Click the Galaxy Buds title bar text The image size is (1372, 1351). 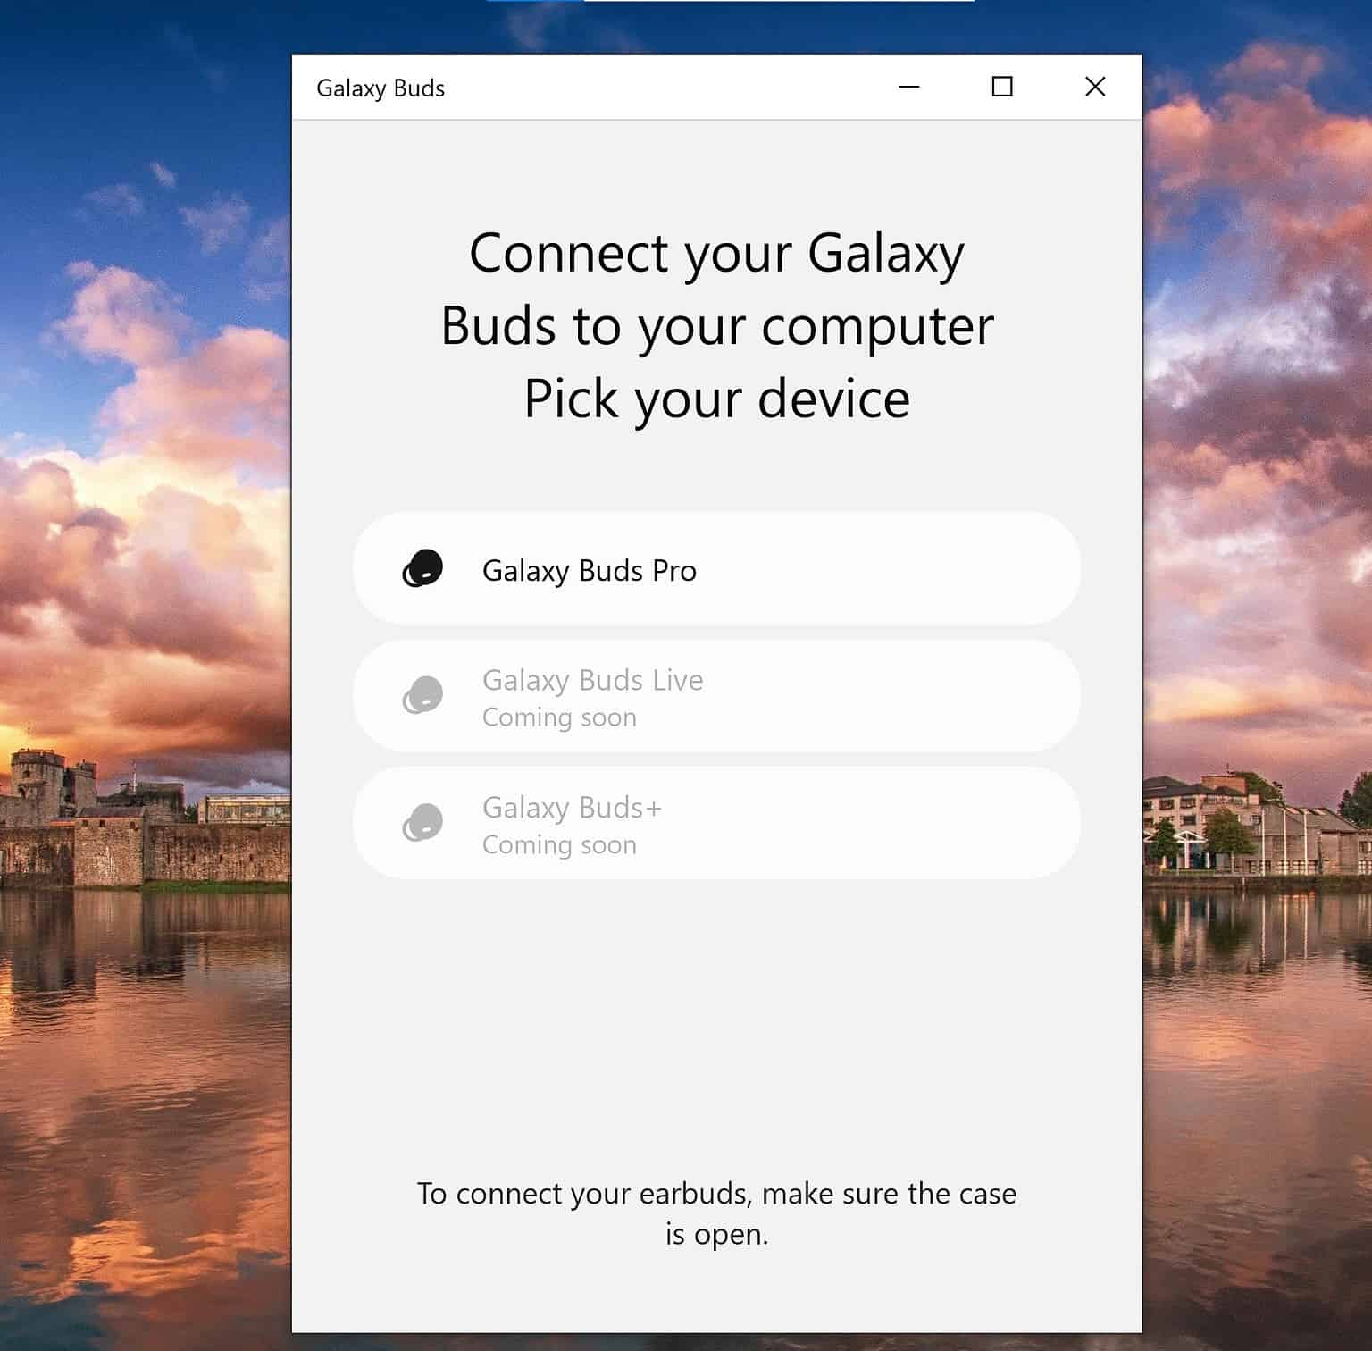pyautogui.click(x=381, y=88)
